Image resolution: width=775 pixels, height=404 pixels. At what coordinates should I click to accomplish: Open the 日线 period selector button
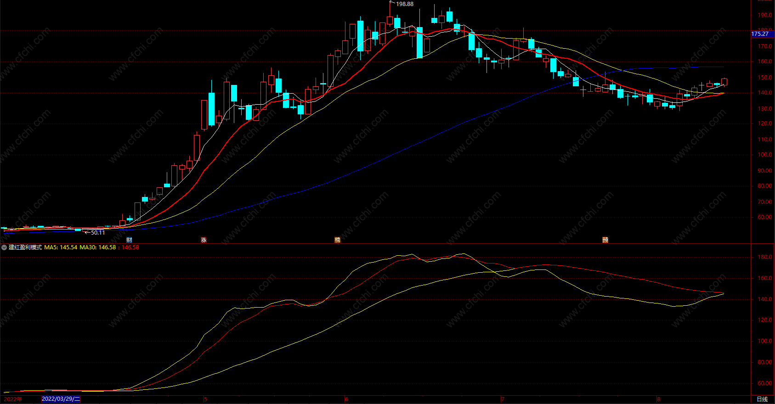pyautogui.click(x=762, y=399)
